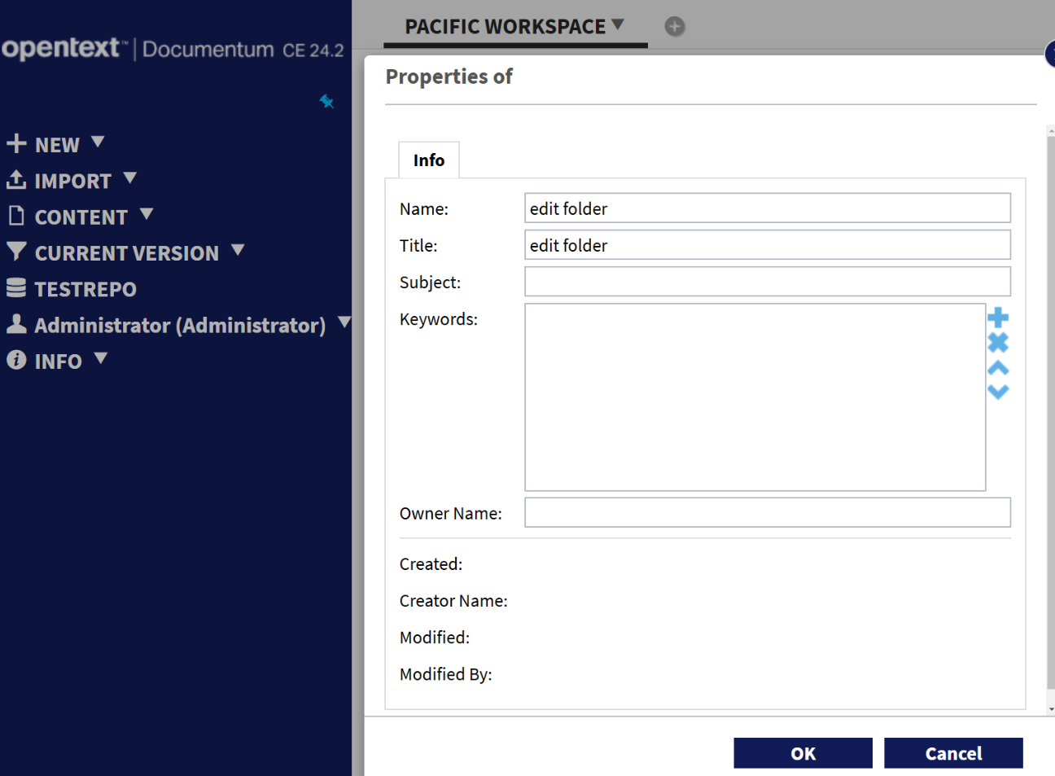Image resolution: width=1055 pixels, height=776 pixels.
Task: Move keyword up with the up chevron
Action: 998,368
